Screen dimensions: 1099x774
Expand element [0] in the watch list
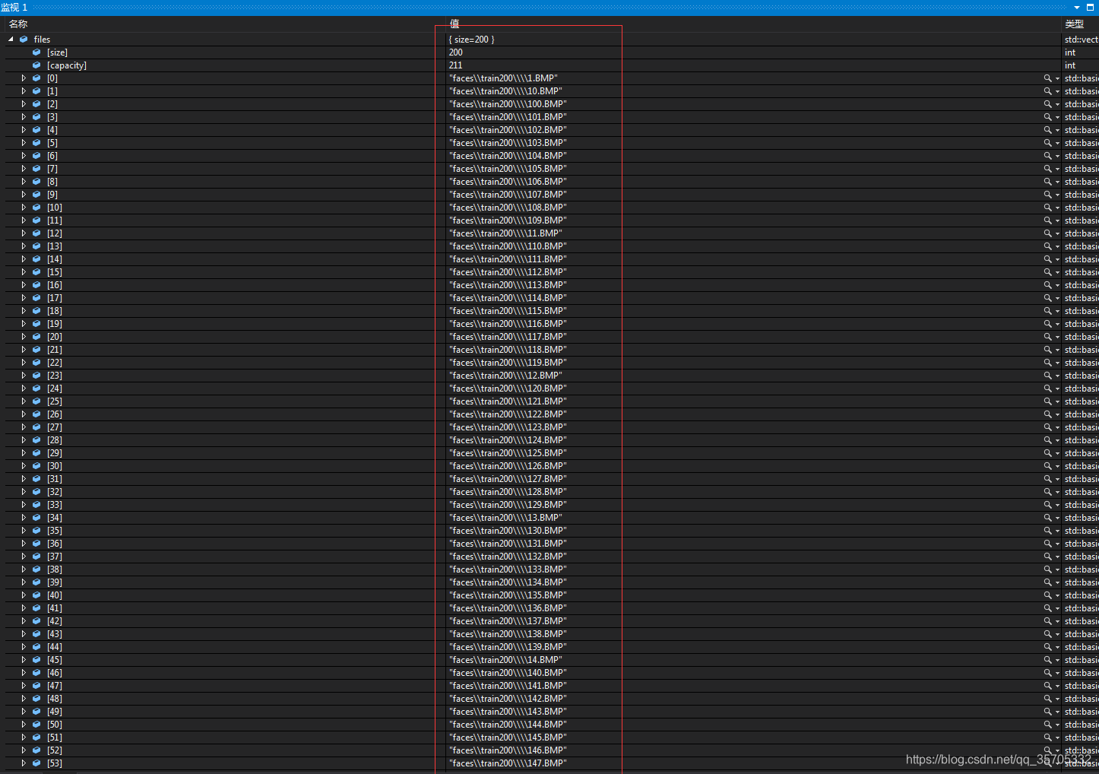24,78
